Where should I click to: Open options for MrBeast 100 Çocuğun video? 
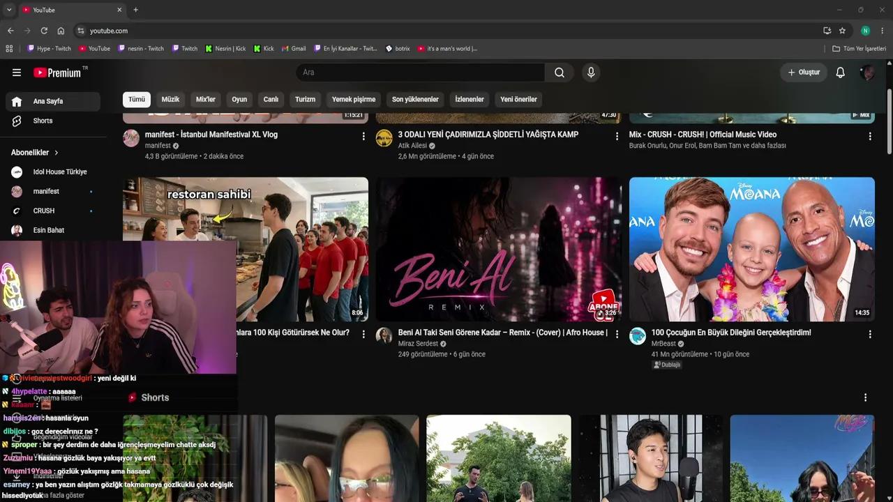[870, 335]
